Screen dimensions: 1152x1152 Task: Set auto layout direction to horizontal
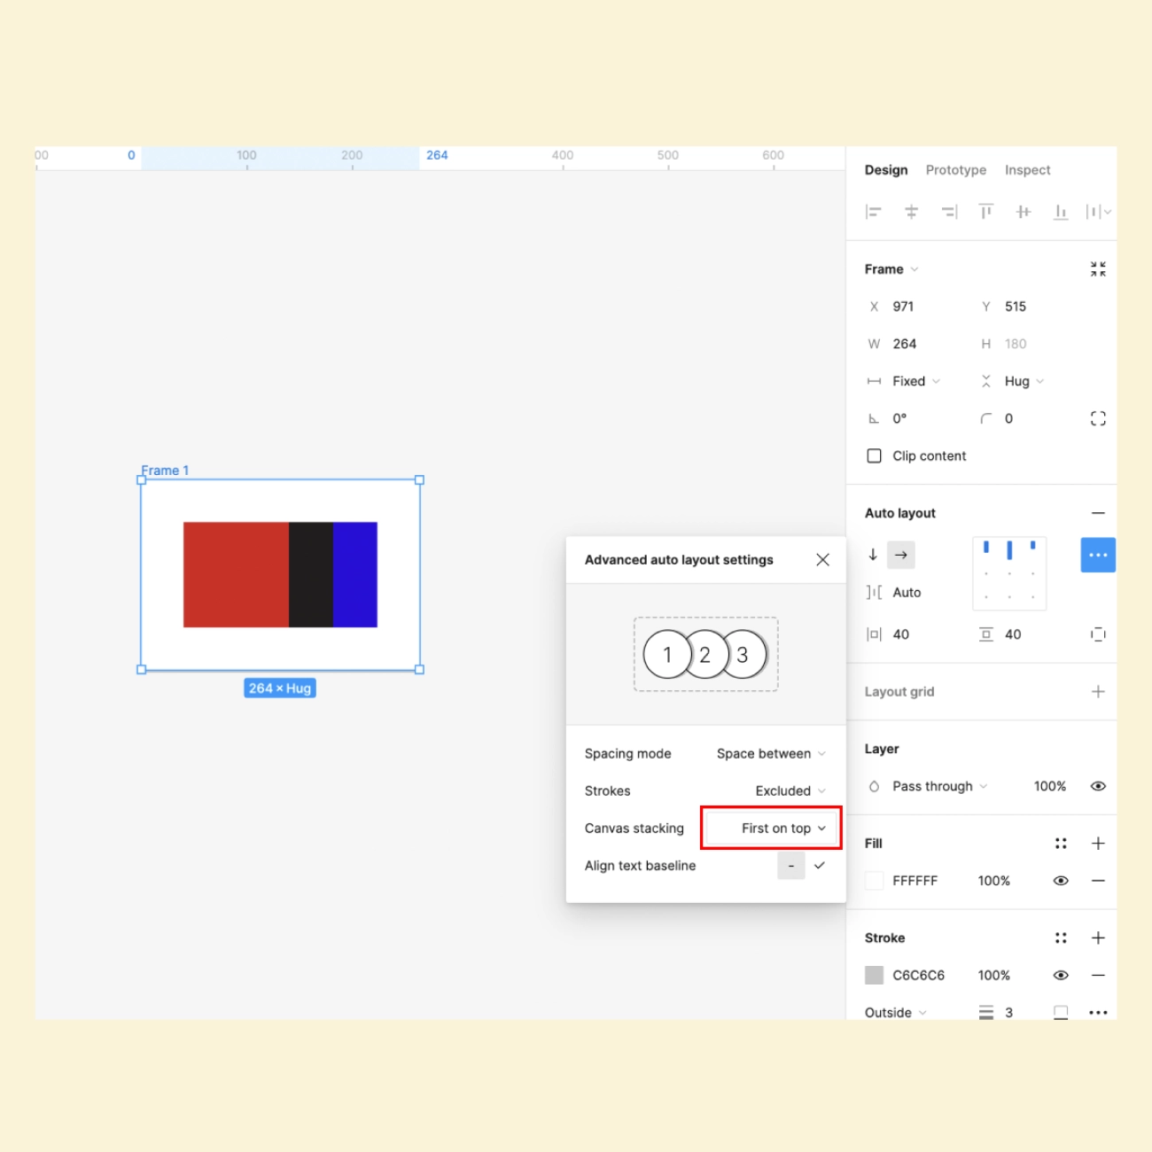pos(901,555)
